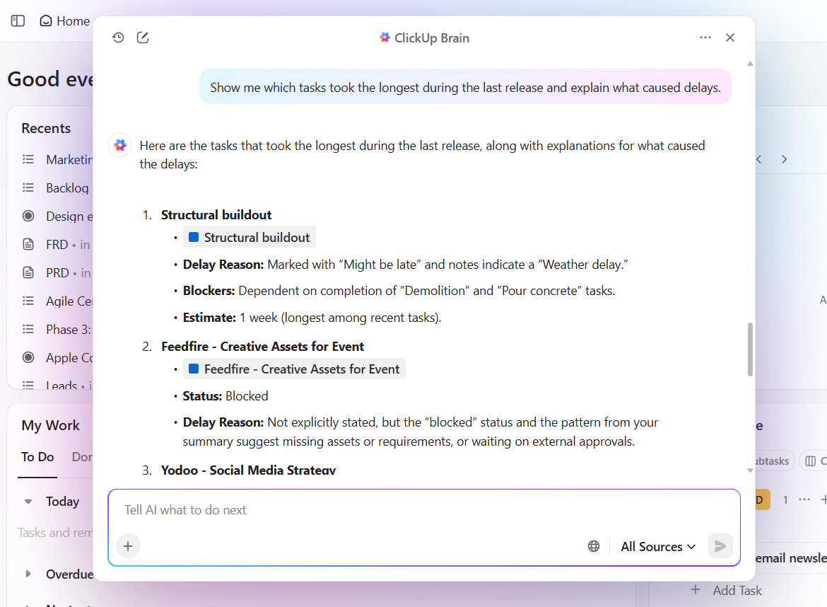This screenshot has width=827, height=607.
Task: Navigate forward with the right chevron arrow
Action: (785, 159)
